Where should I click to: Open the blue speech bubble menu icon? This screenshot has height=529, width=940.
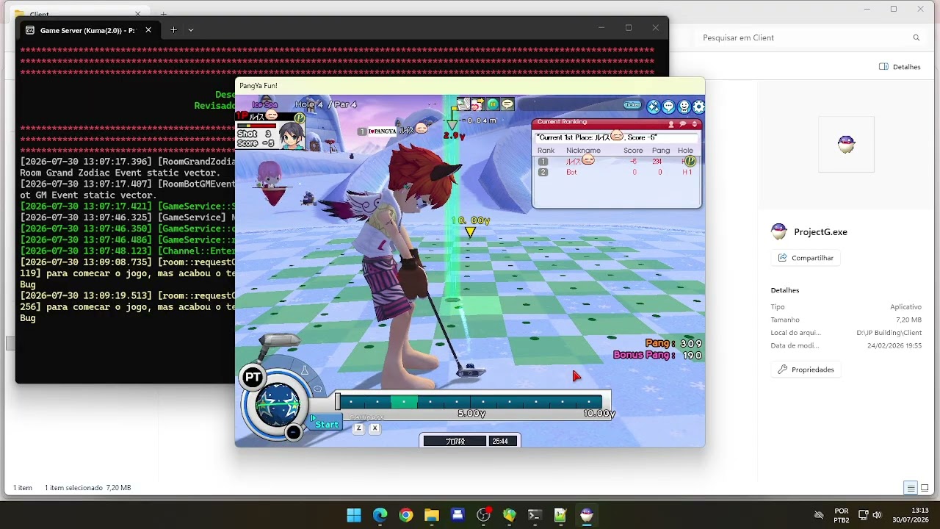(668, 107)
